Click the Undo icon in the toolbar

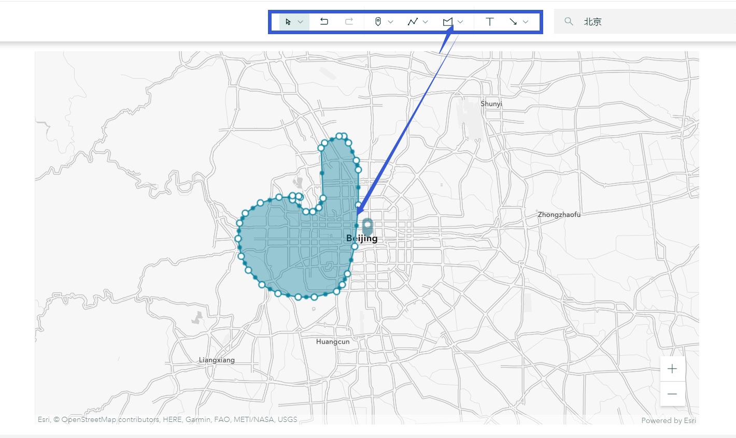point(324,21)
